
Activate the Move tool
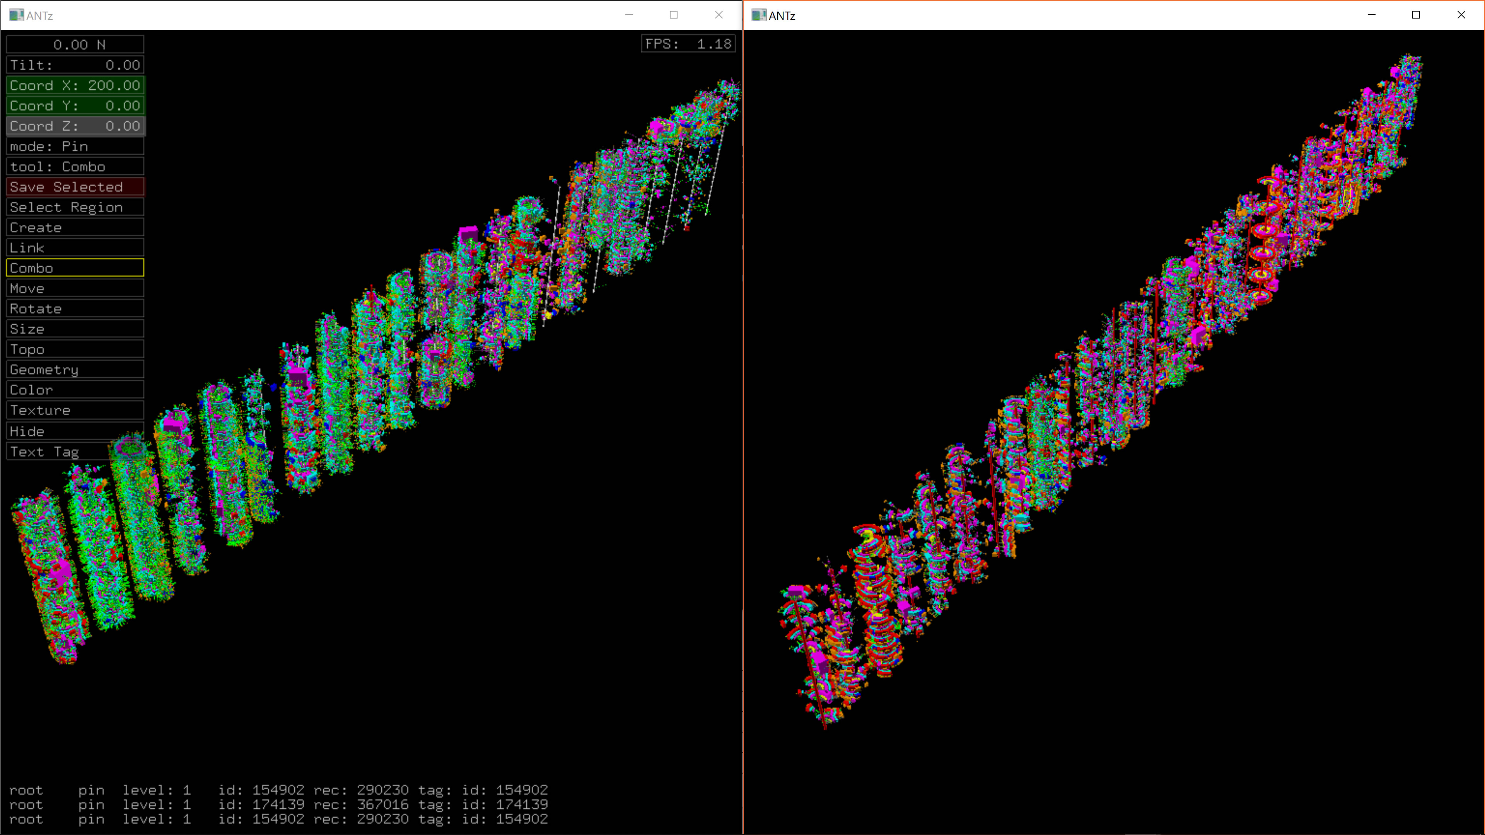75,288
